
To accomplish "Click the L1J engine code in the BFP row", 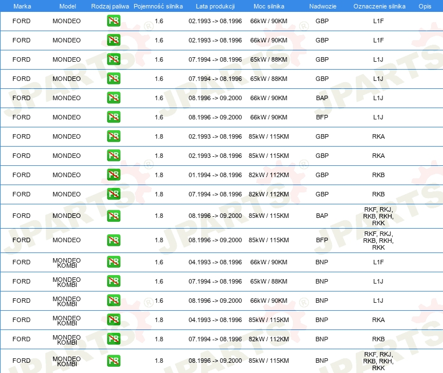I will pyautogui.click(x=378, y=117).
